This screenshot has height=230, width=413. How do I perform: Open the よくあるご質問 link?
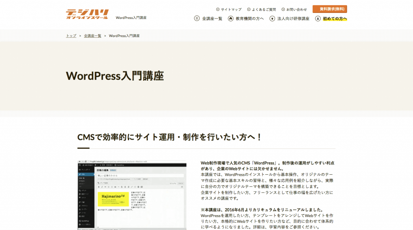264,10
